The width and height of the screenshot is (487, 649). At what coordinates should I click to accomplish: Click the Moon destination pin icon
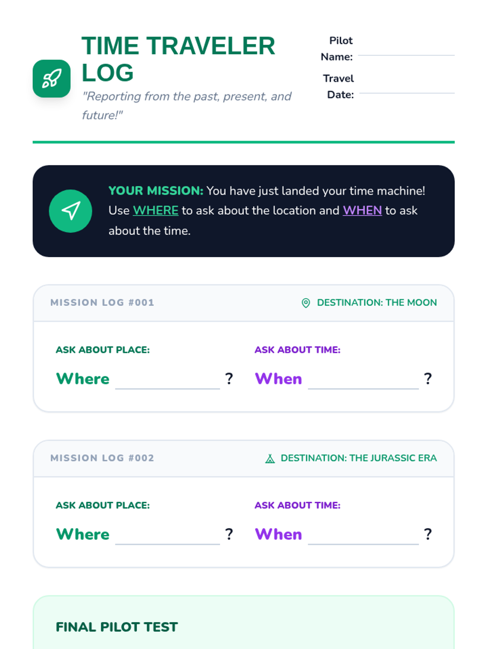(x=306, y=303)
